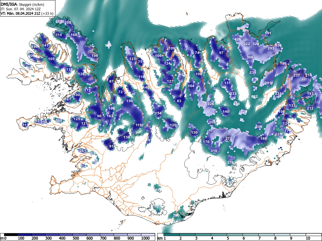Click the 'km 1' legend label
This screenshot has height=241, width=322.
(162, 238)
